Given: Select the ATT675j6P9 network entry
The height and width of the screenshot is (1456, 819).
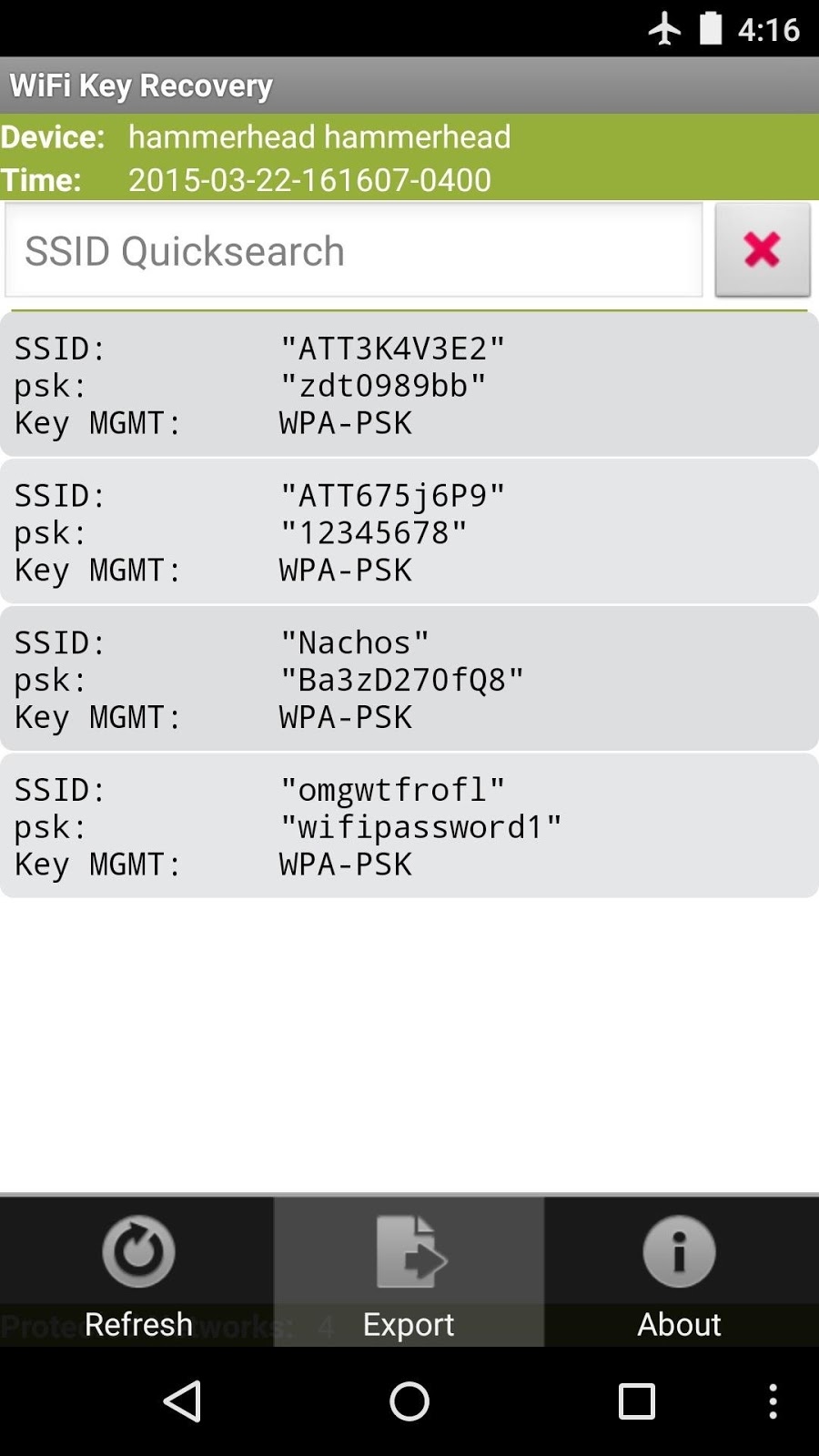Looking at the screenshot, I should [409, 531].
